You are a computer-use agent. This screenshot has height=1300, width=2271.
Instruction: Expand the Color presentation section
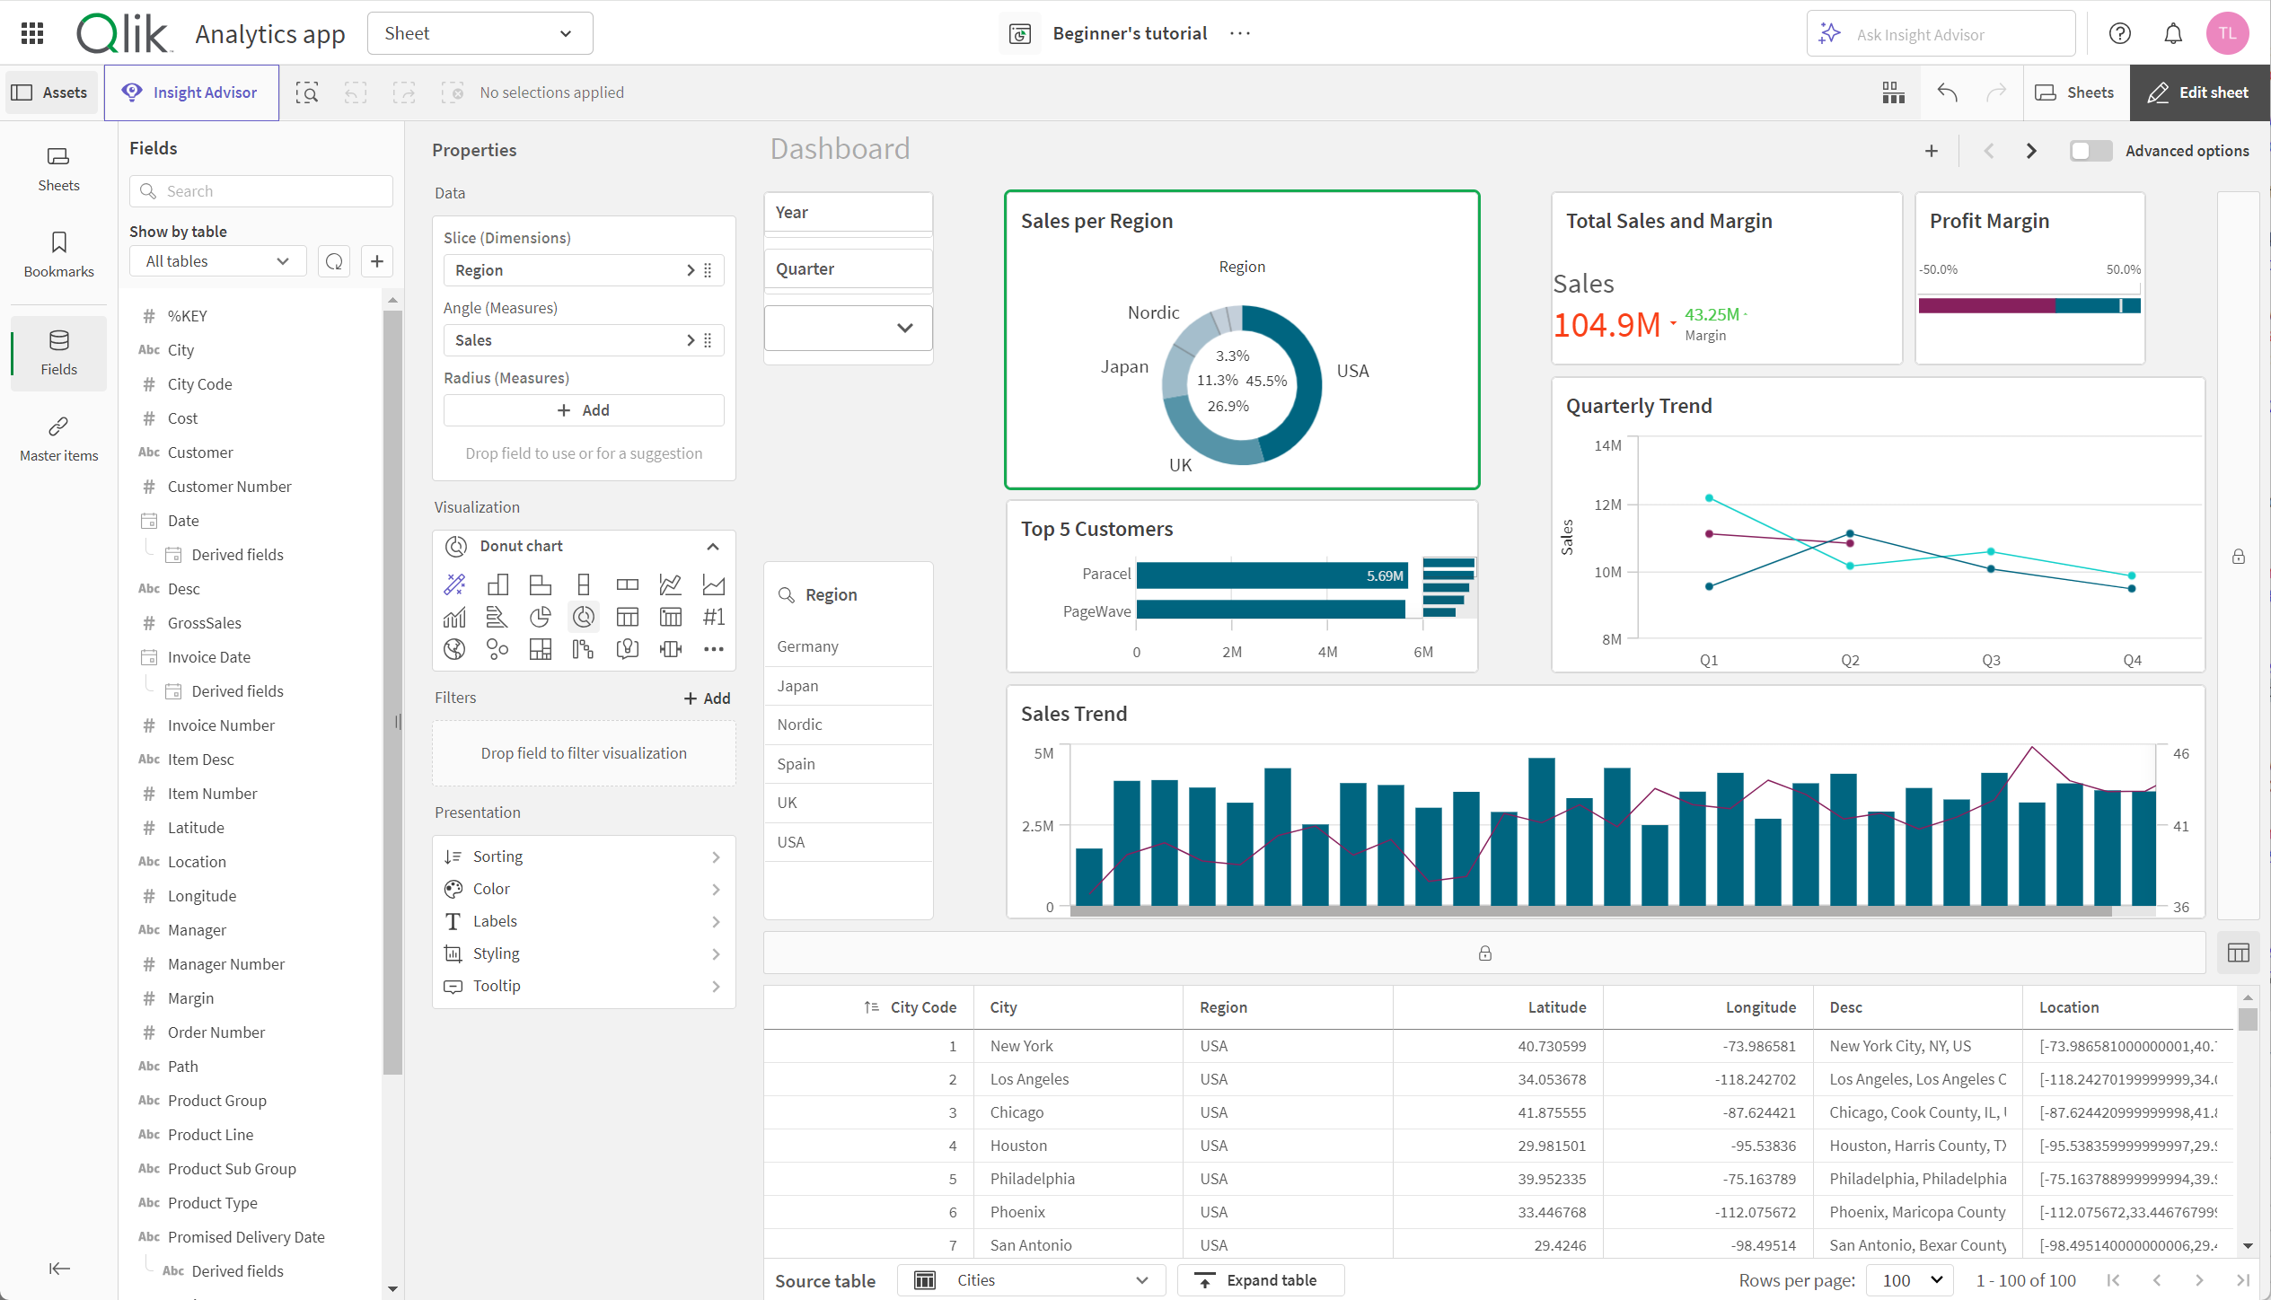click(585, 887)
